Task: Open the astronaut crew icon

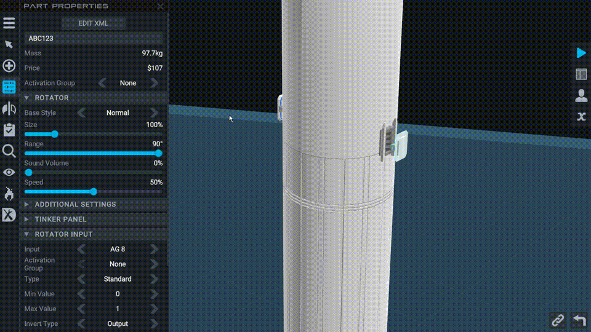Action: click(581, 95)
